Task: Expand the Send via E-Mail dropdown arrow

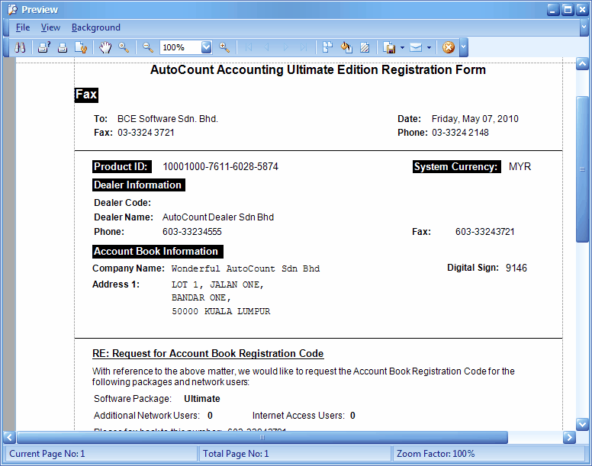Action: click(429, 47)
